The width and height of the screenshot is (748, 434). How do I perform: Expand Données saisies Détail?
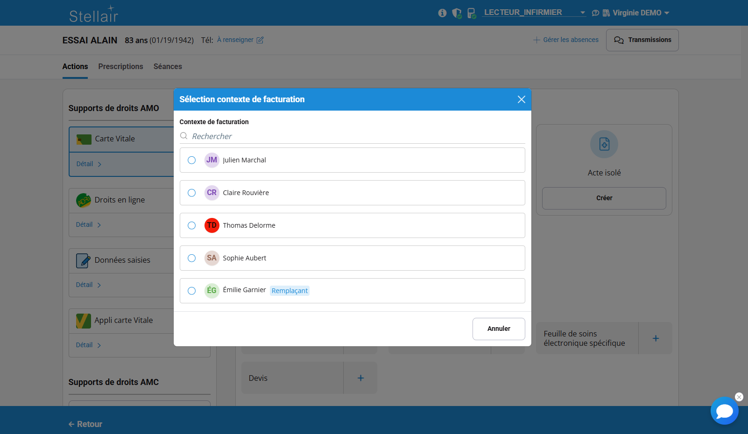coord(89,285)
